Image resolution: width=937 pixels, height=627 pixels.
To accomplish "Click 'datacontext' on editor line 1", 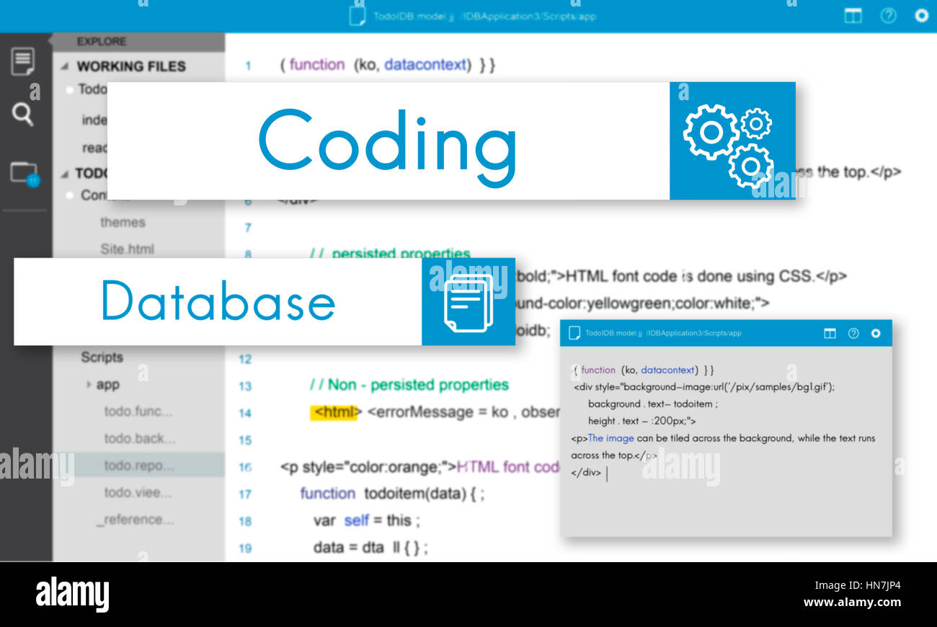I will (425, 65).
